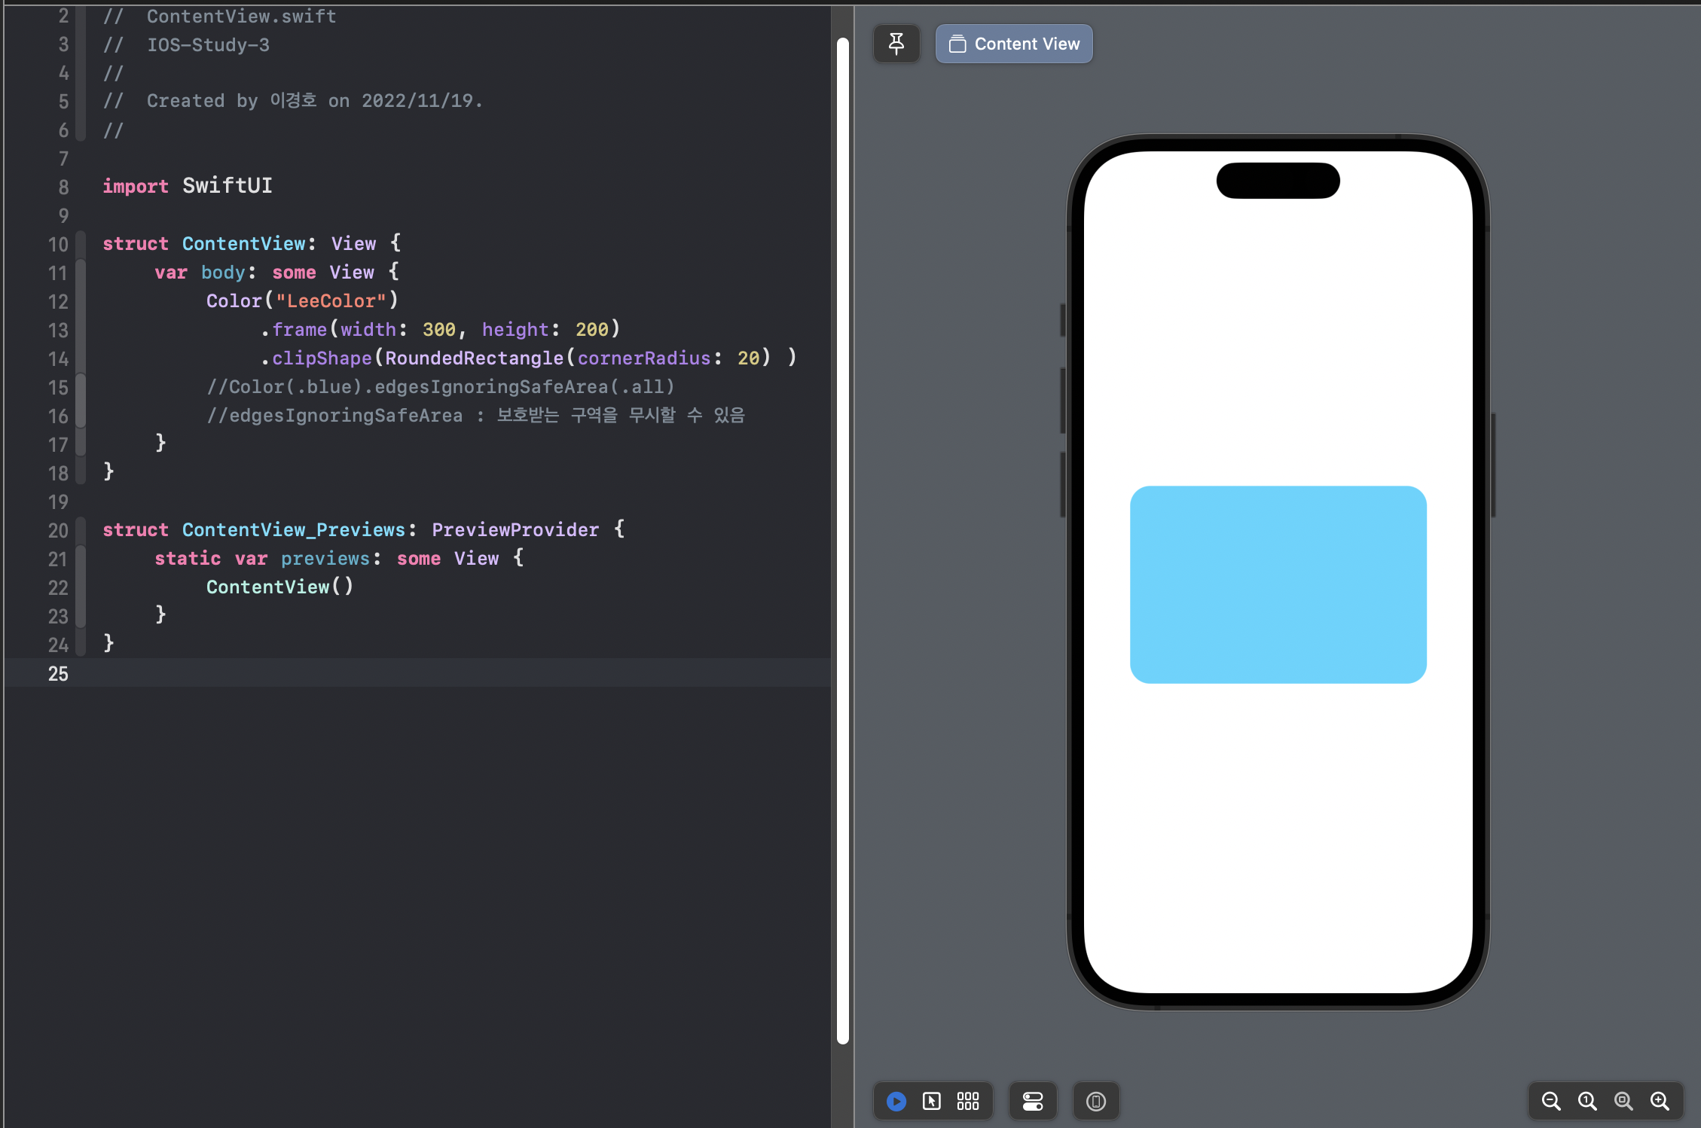Screen dimensions: 1701x1128
Task: Click the pin preview icon
Action: click(x=896, y=44)
